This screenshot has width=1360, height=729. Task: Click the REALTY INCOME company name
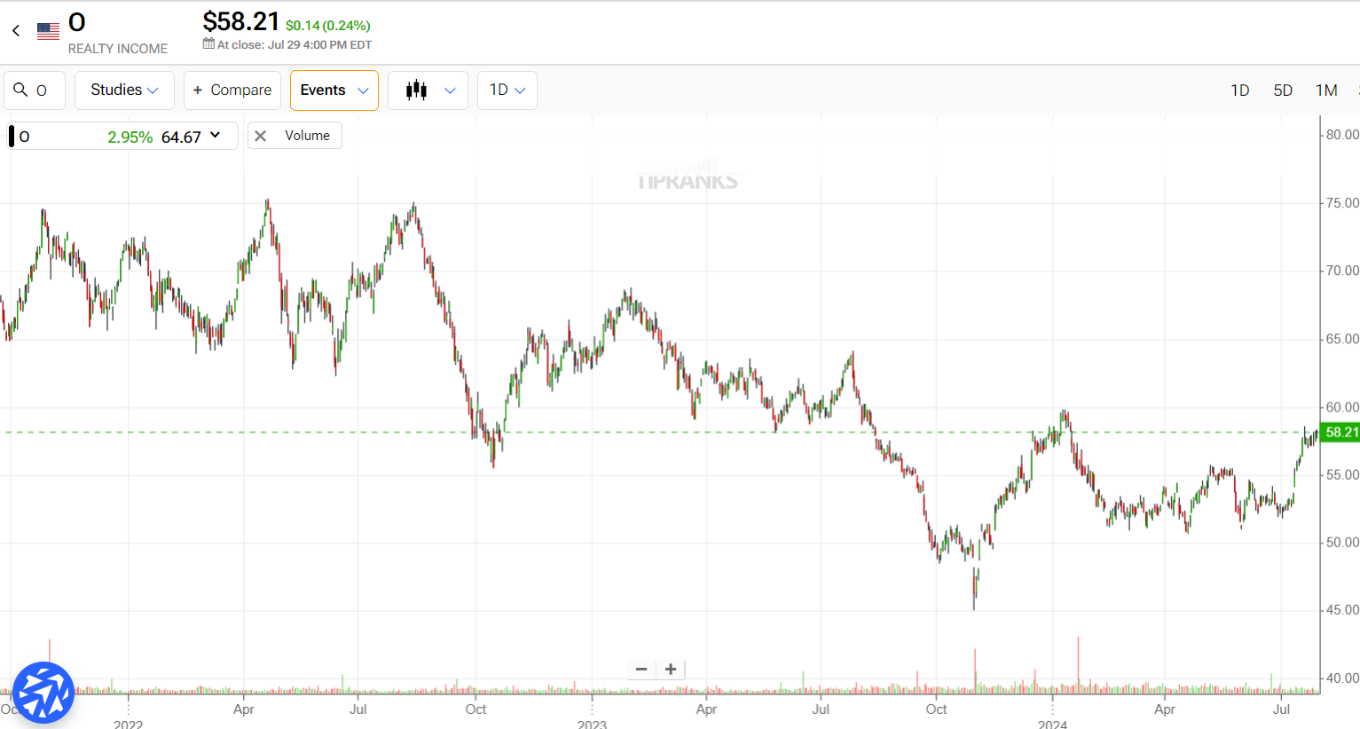118,49
